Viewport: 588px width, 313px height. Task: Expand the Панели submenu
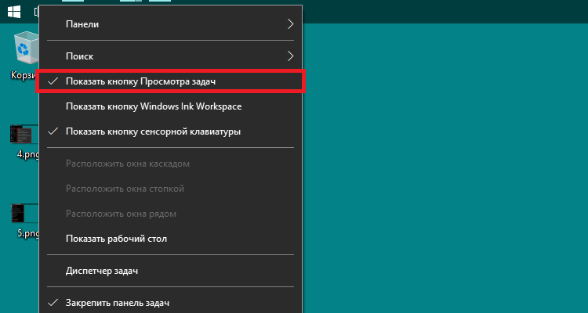171,24
